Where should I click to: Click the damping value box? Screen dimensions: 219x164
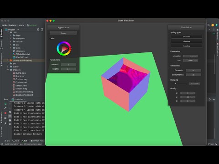coord(194,83)
